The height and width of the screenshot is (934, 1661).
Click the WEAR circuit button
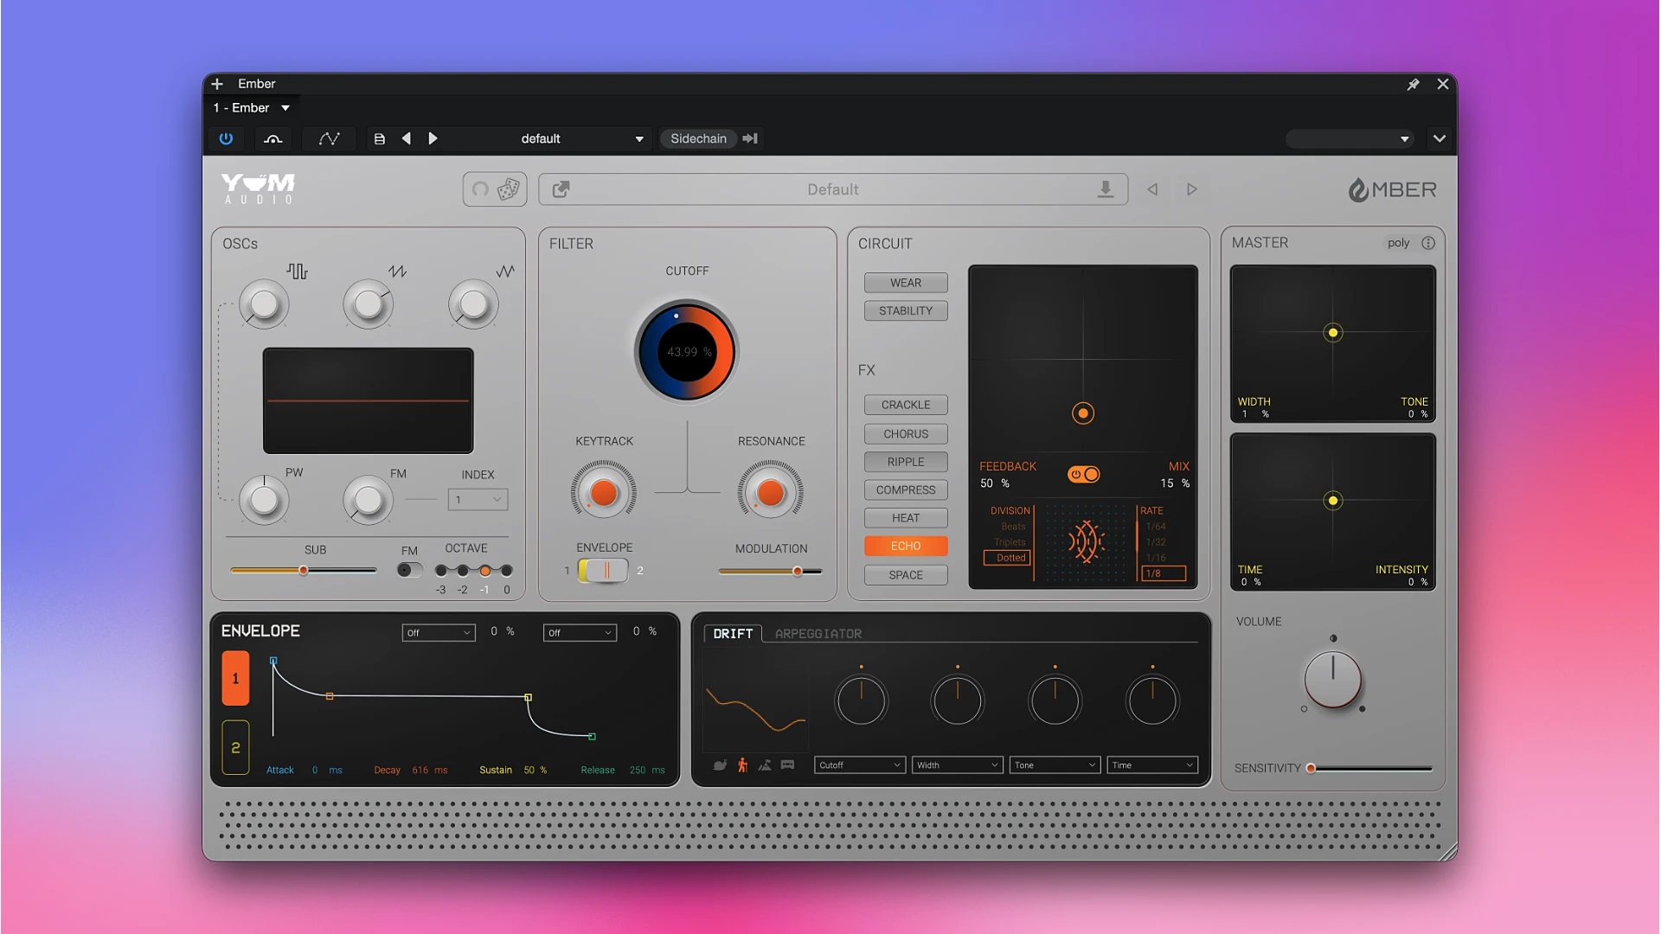pyautogui.click(x=906, y=283)
